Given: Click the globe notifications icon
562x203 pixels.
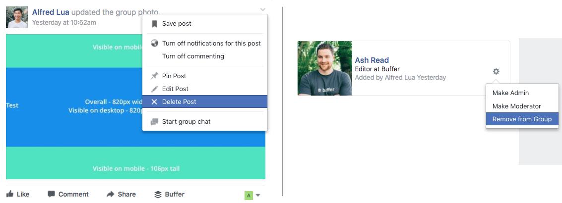Looking at the screenshot, I should coord(154,43).
